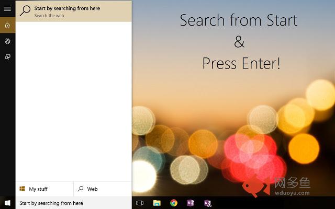
Task: Click the wduoyu.com watermark text
Action: tap(291, 192)
